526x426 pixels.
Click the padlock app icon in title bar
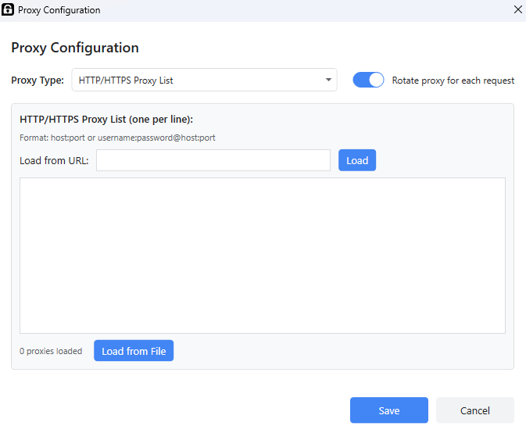[x=9, y=10]
